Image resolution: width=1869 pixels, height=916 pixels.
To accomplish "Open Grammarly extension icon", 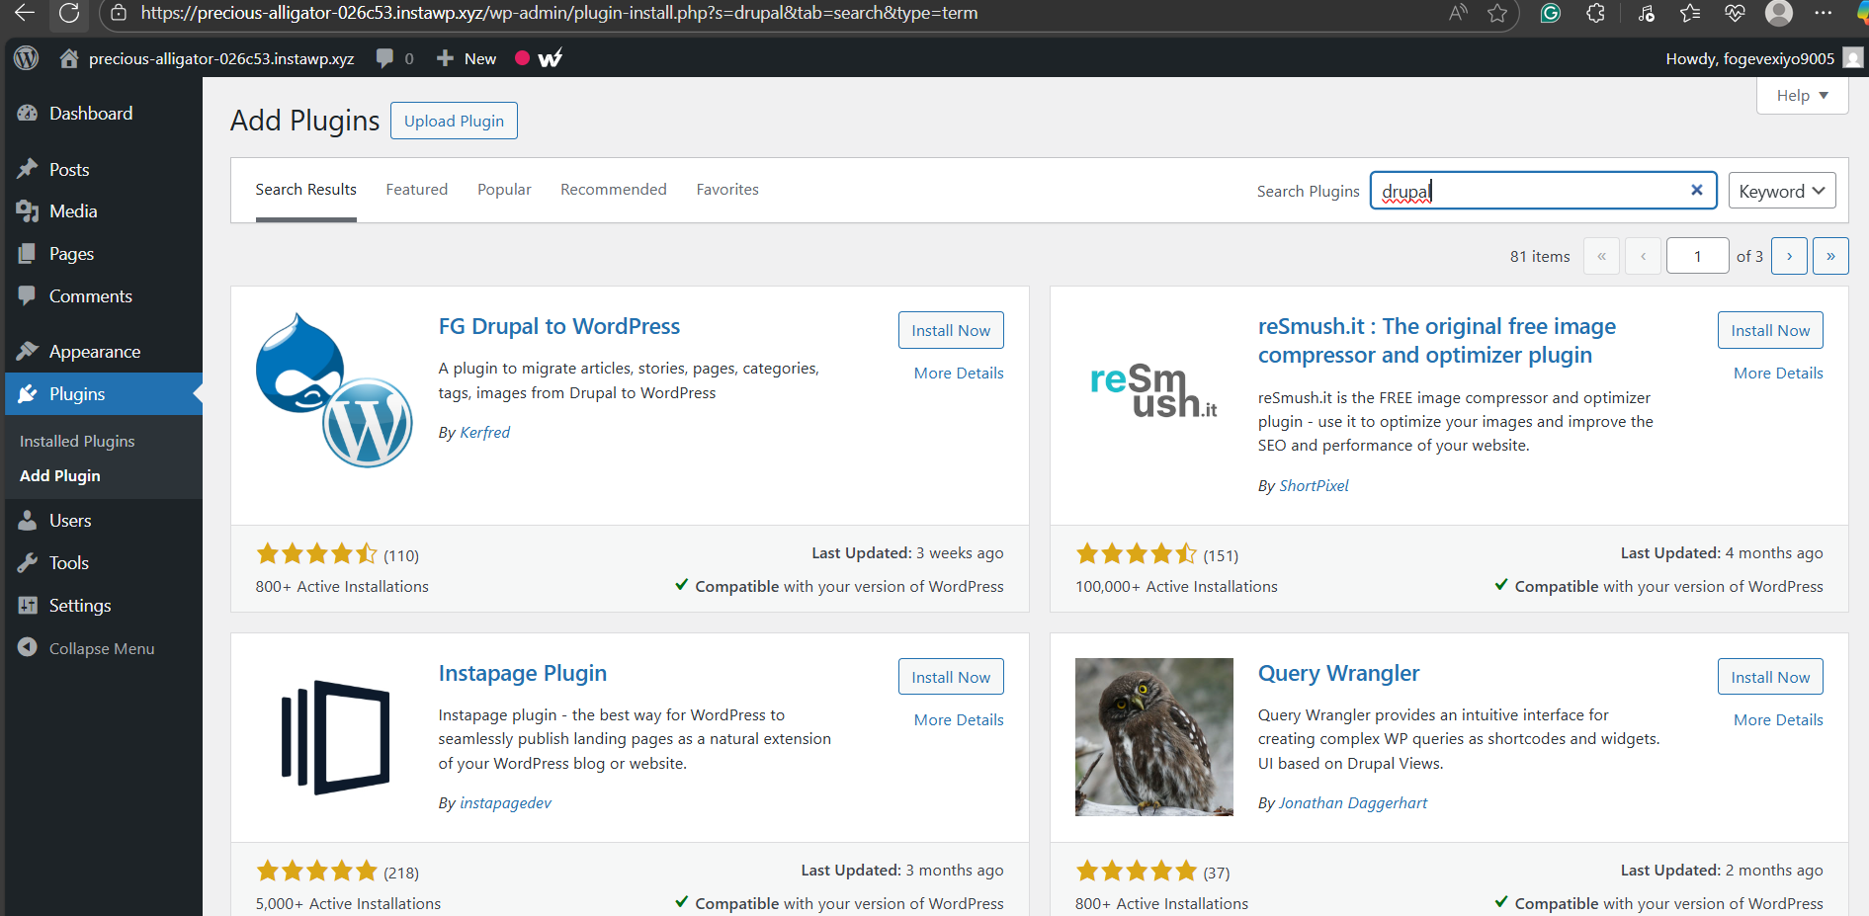I will click(x=1551, y=13).
